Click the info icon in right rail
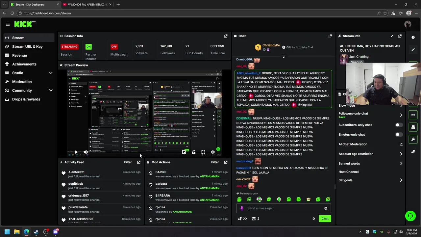421x237 pixels. coord(413,38)
